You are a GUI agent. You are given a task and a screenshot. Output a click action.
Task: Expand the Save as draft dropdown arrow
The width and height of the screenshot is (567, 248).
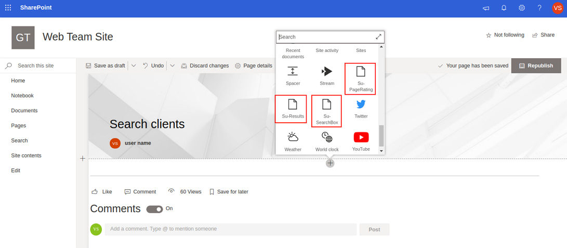click(134, 66)
